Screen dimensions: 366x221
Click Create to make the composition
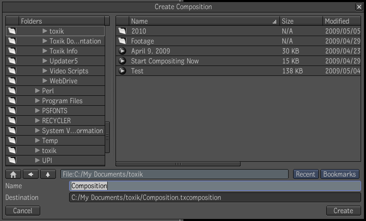pyautogui.click(x=343, y=211)
